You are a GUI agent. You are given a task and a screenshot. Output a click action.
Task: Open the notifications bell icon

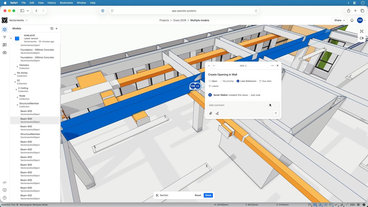point(352,20)
